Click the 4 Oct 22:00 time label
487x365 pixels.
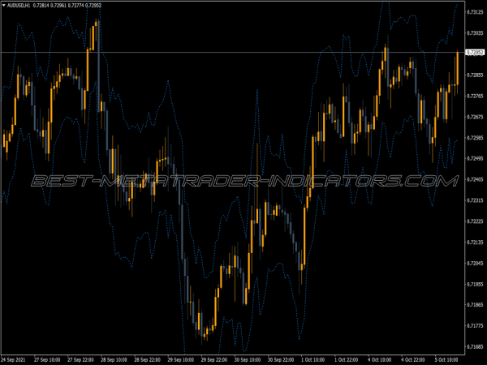pyautogui.click(x=414, y=359)
